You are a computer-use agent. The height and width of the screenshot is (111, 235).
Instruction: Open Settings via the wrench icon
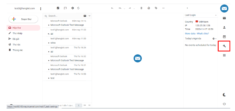[224, 46]
